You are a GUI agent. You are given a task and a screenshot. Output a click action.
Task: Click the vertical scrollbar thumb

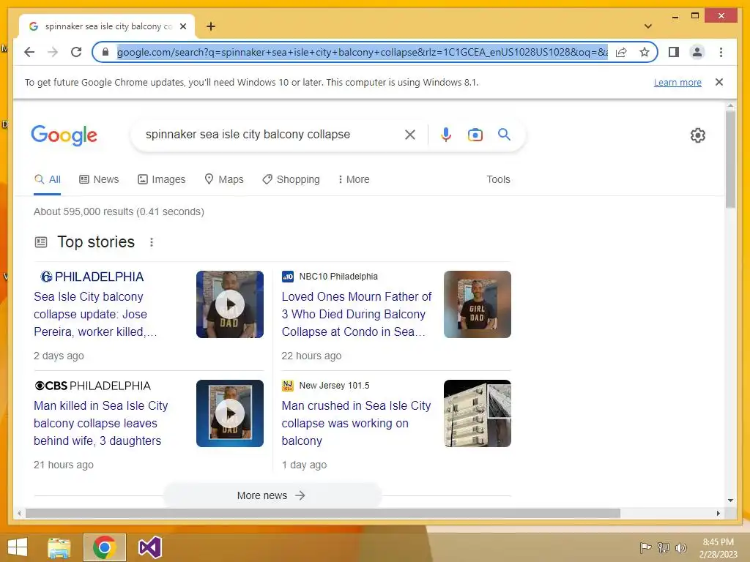point(730,159)
